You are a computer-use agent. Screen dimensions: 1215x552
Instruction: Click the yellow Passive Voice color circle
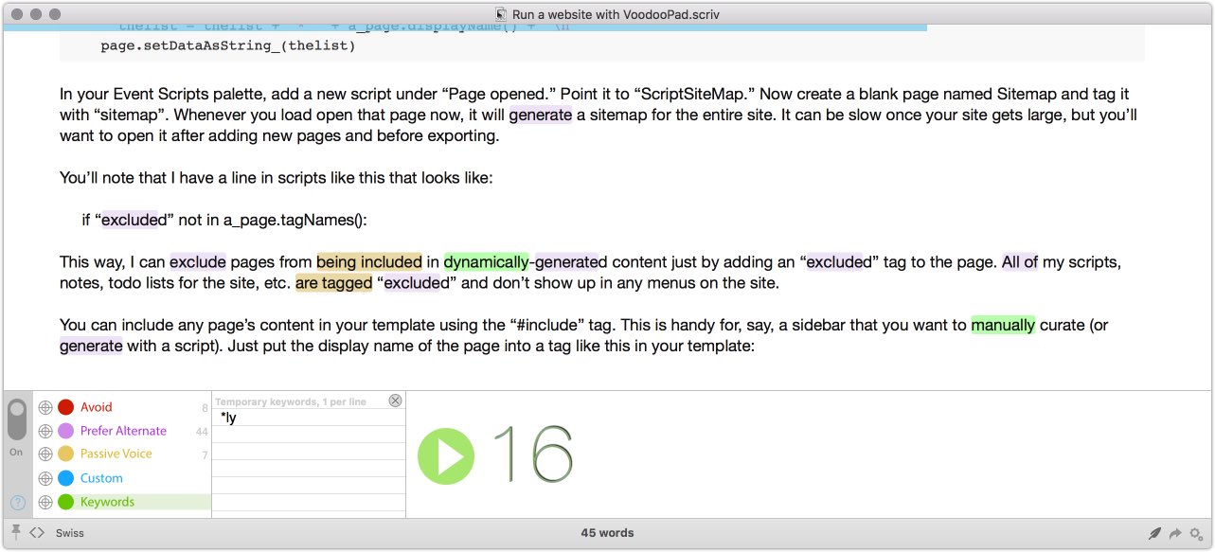(65, 454)
